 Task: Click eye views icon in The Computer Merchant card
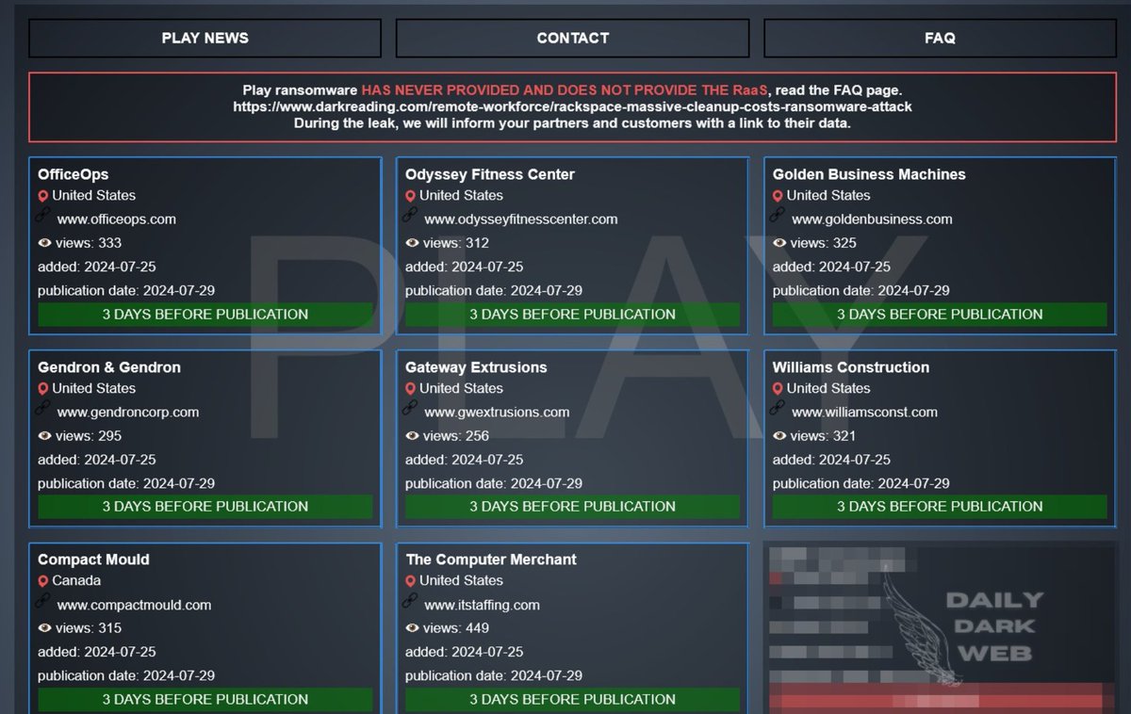click(412, 628)
